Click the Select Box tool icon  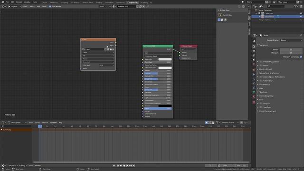point(220,15)
